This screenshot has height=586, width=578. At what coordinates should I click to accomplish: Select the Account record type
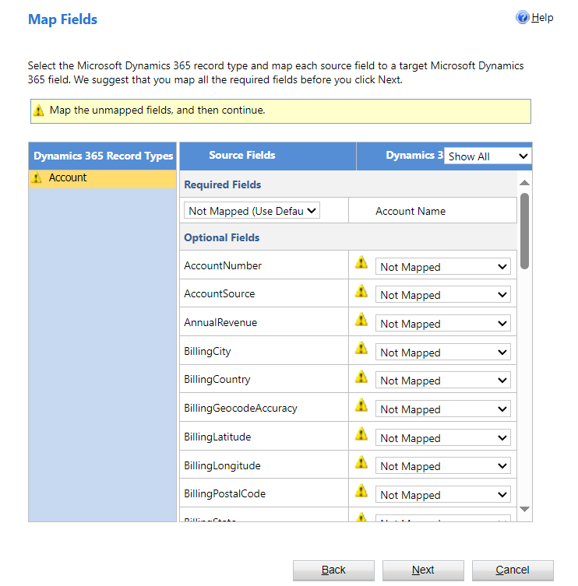tap(102, 178)
